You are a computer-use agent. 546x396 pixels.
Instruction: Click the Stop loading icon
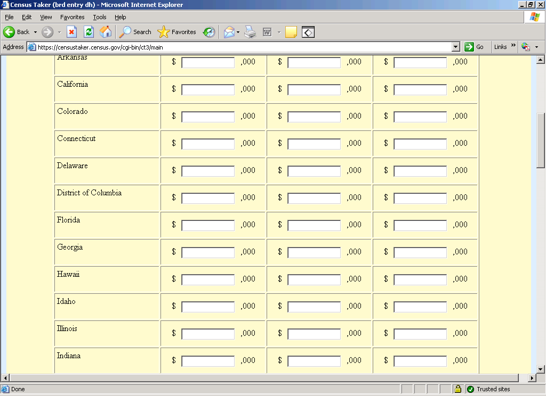point(71,32)
